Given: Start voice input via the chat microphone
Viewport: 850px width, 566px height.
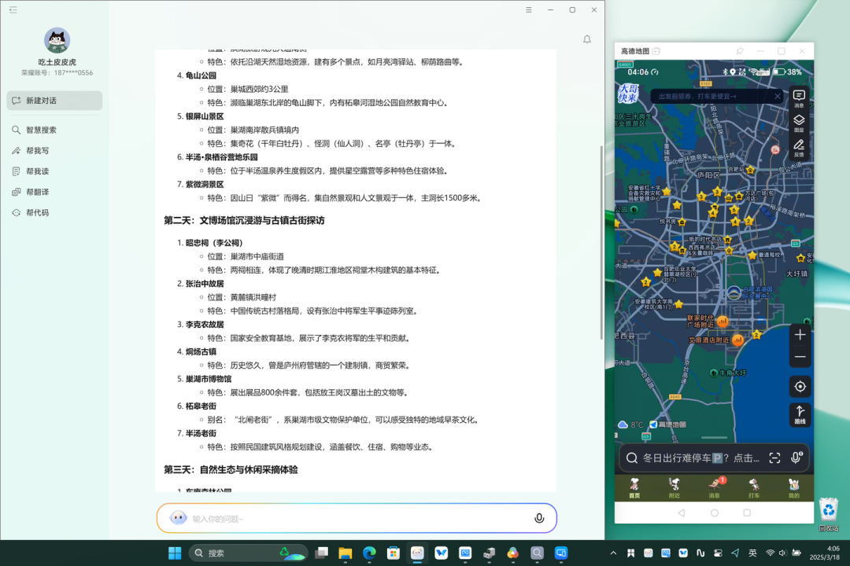Looking at the screenshot, I should 539,518.
